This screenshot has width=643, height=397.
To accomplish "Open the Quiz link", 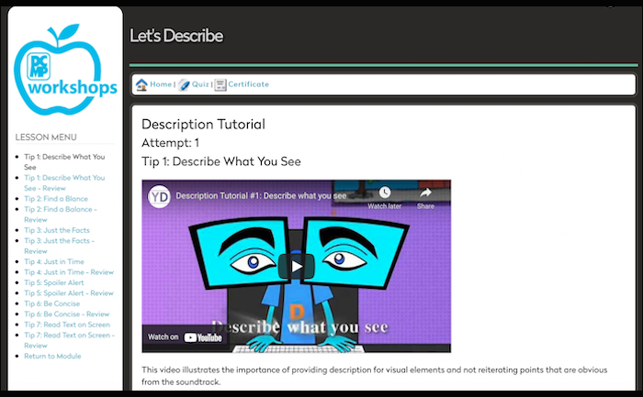I will click(200, 84).
